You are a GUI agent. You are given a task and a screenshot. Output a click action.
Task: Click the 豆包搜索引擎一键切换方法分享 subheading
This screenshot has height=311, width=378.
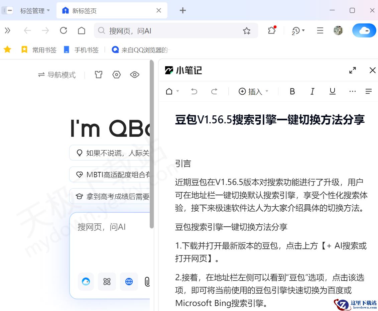point(231,227)
